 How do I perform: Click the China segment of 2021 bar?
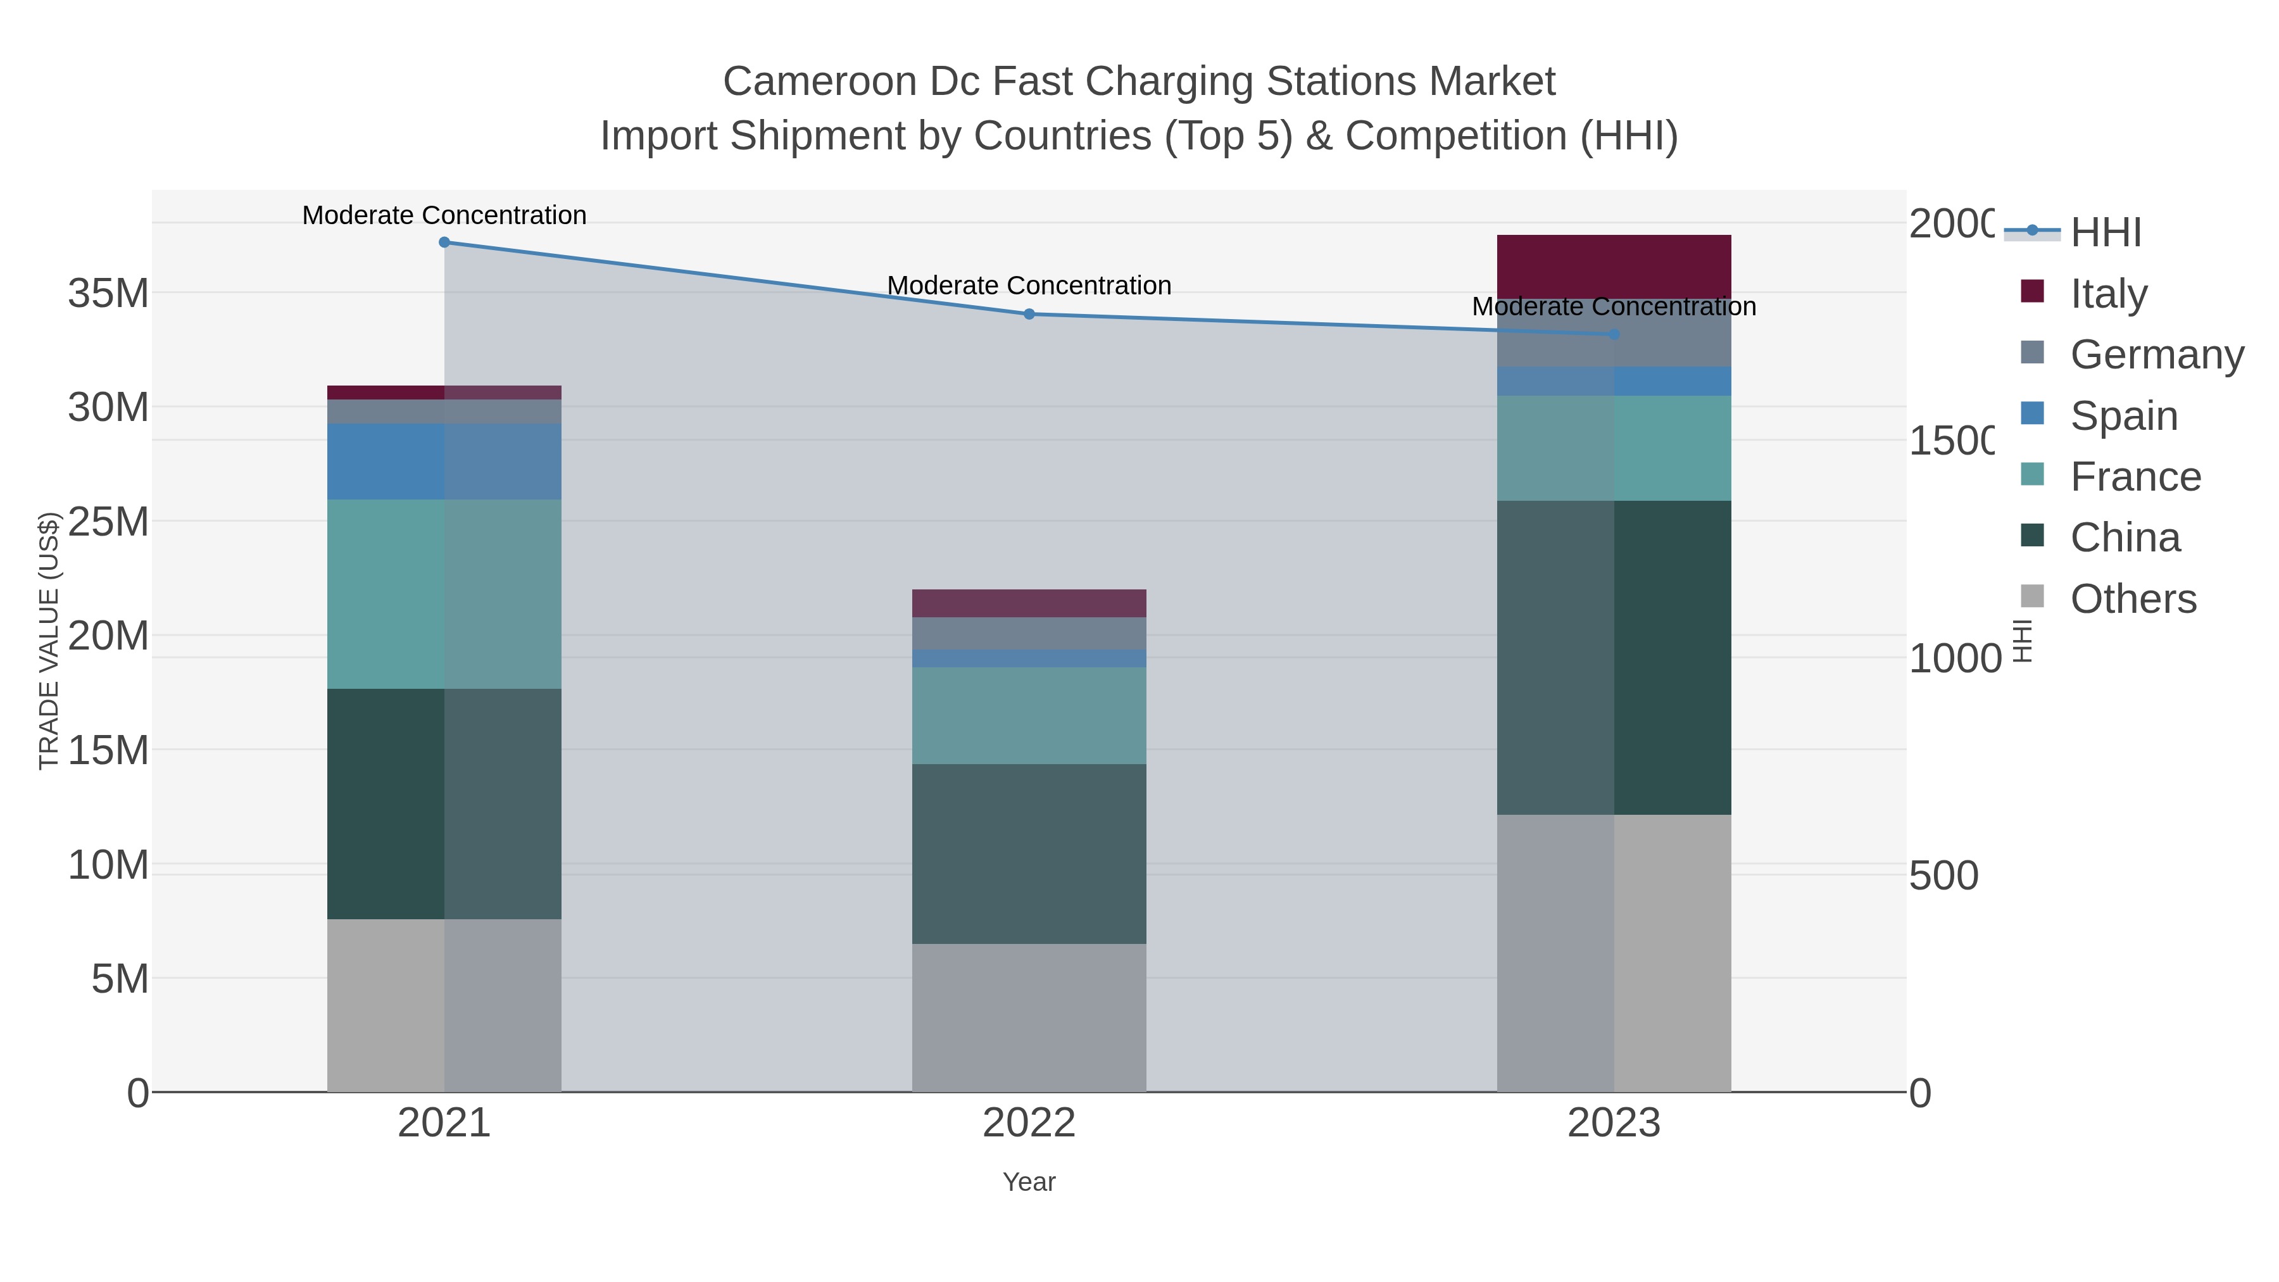click(444, 804)
